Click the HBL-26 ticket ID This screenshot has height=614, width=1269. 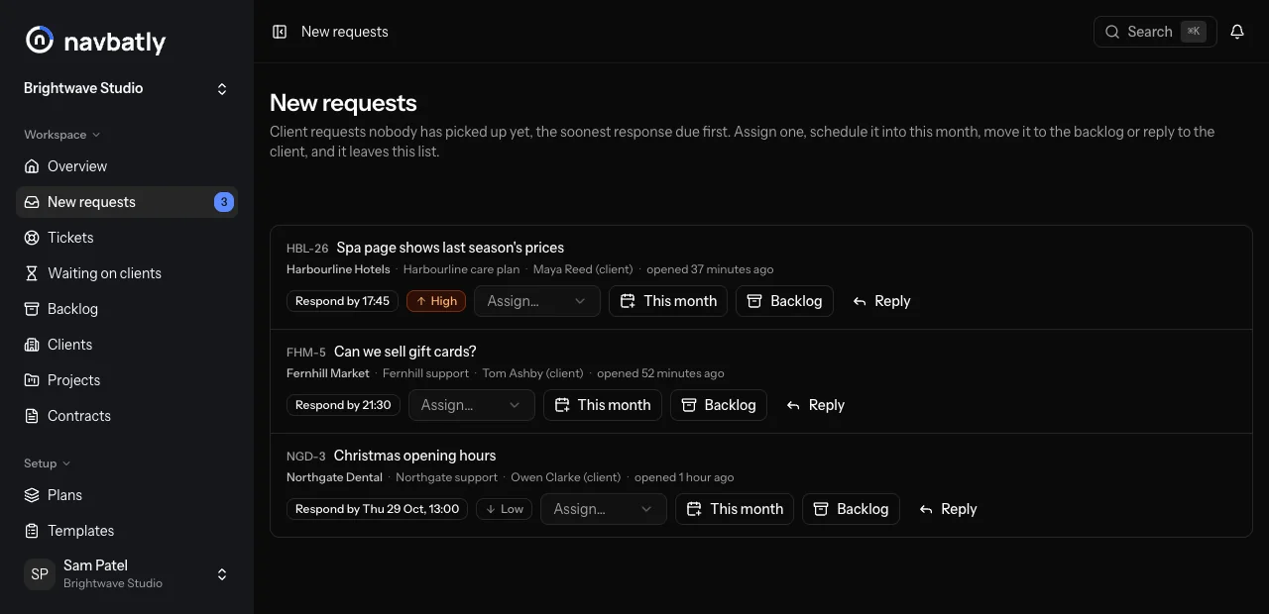(x=307, y=249)
